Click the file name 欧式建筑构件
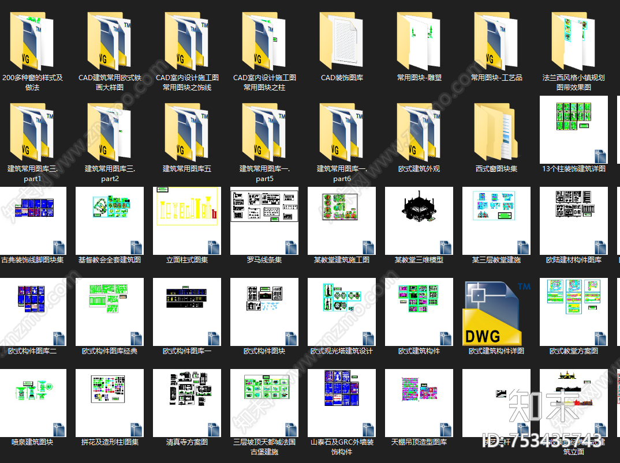The image size is (620, 463). click(x=419, y=351)
